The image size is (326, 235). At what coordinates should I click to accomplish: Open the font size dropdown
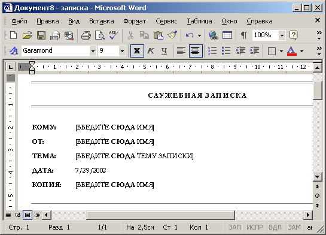click(x=122, y=51)
